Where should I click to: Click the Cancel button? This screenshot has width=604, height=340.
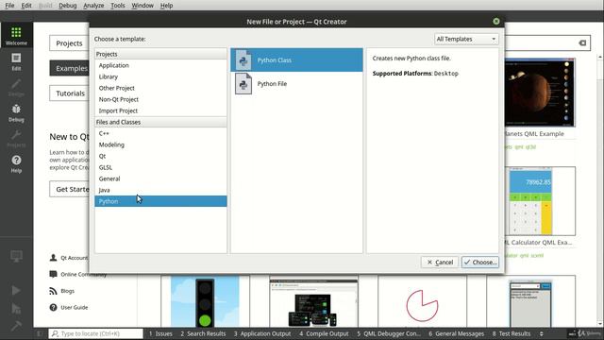(x=440, y=263)
